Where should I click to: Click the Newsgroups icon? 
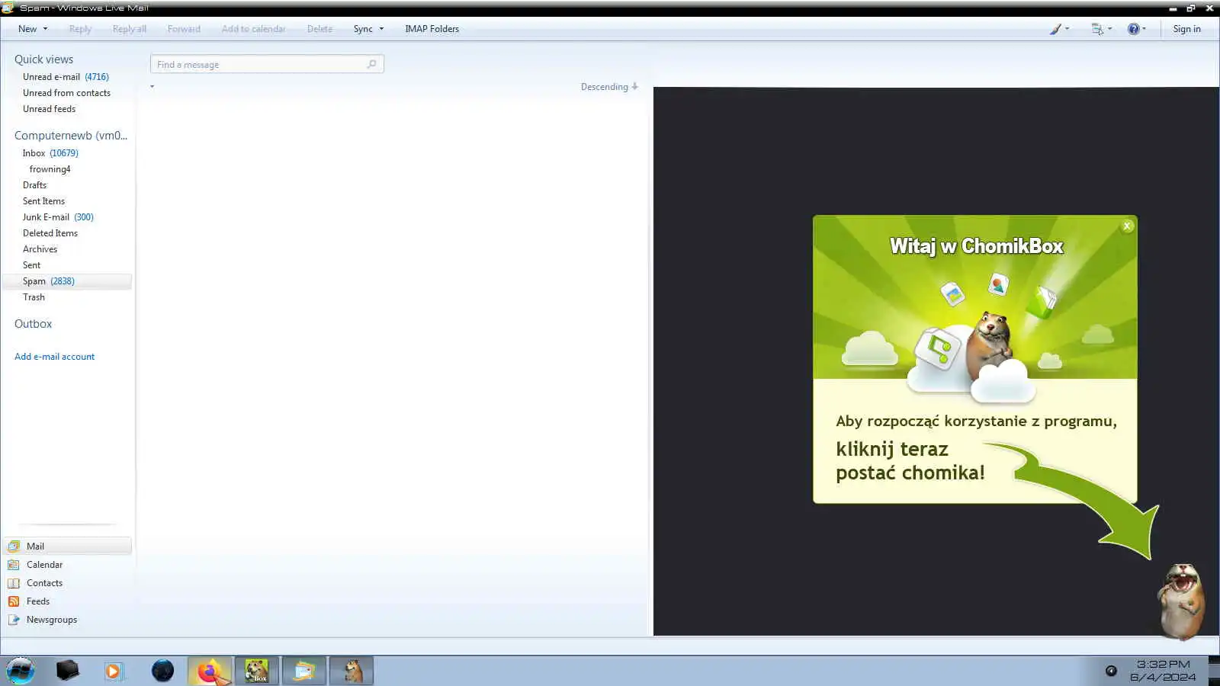pos(14,620)
